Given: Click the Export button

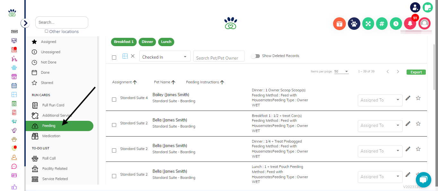Looking at the screenshot, I should (x=416, y=72).
